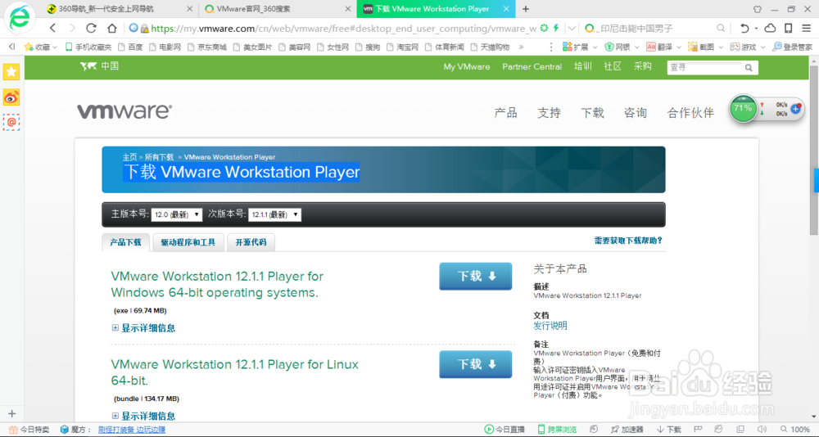
Task: Click the green lightning speed-mode icon in the address bar
Action: (x=556, y=28)
